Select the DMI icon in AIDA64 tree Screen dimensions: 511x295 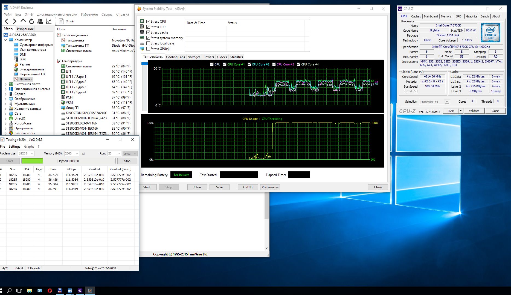16,55
